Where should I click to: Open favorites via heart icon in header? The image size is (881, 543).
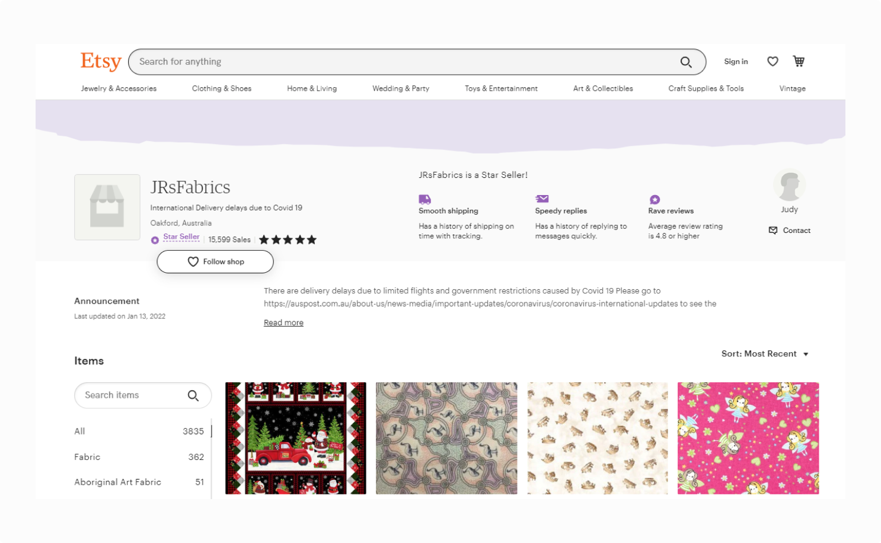tap(773, 61)
